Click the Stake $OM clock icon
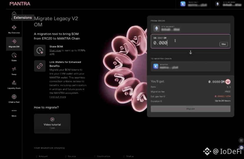Screen dimensions: 244x159 [40, 50]
